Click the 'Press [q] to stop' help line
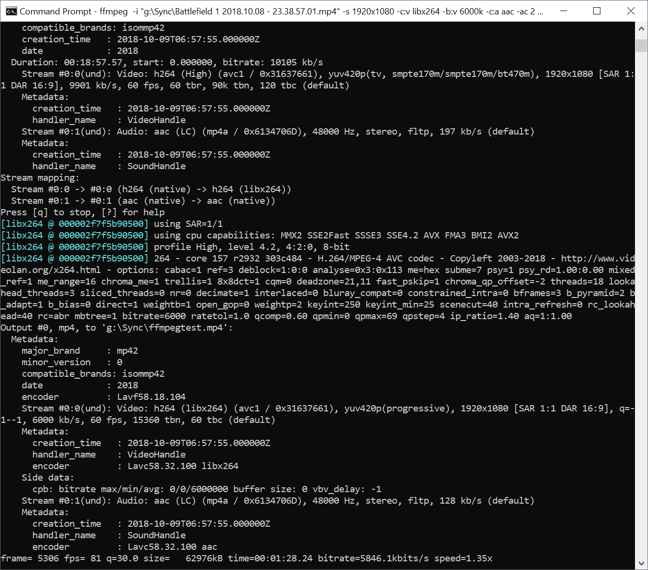Viewport: 648px width, 570px height. (83, 212)
